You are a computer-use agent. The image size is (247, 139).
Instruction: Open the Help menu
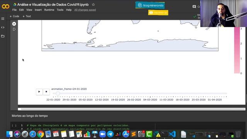point(69,10)
